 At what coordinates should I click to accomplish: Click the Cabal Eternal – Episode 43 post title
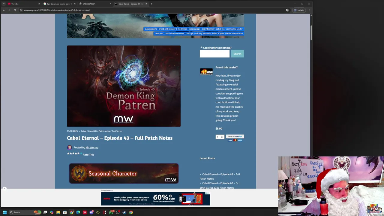coord(120,138)
